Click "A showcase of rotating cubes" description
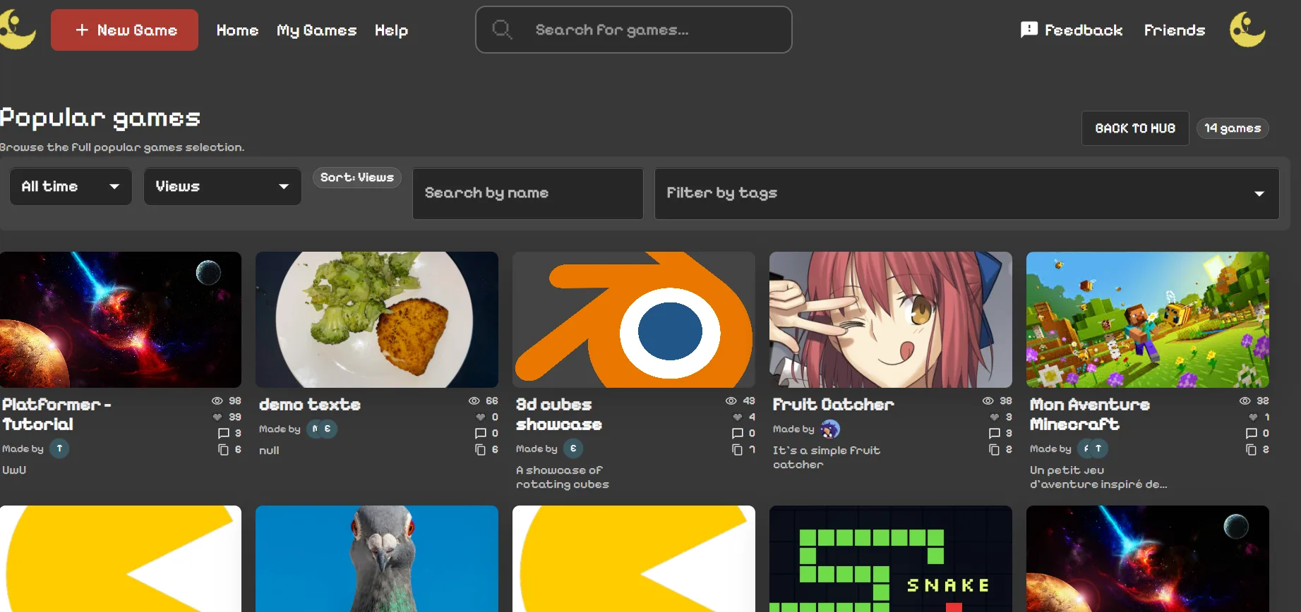Image resolution: width=1301 pixels, height=612 pixels. (x=563, y=477)
